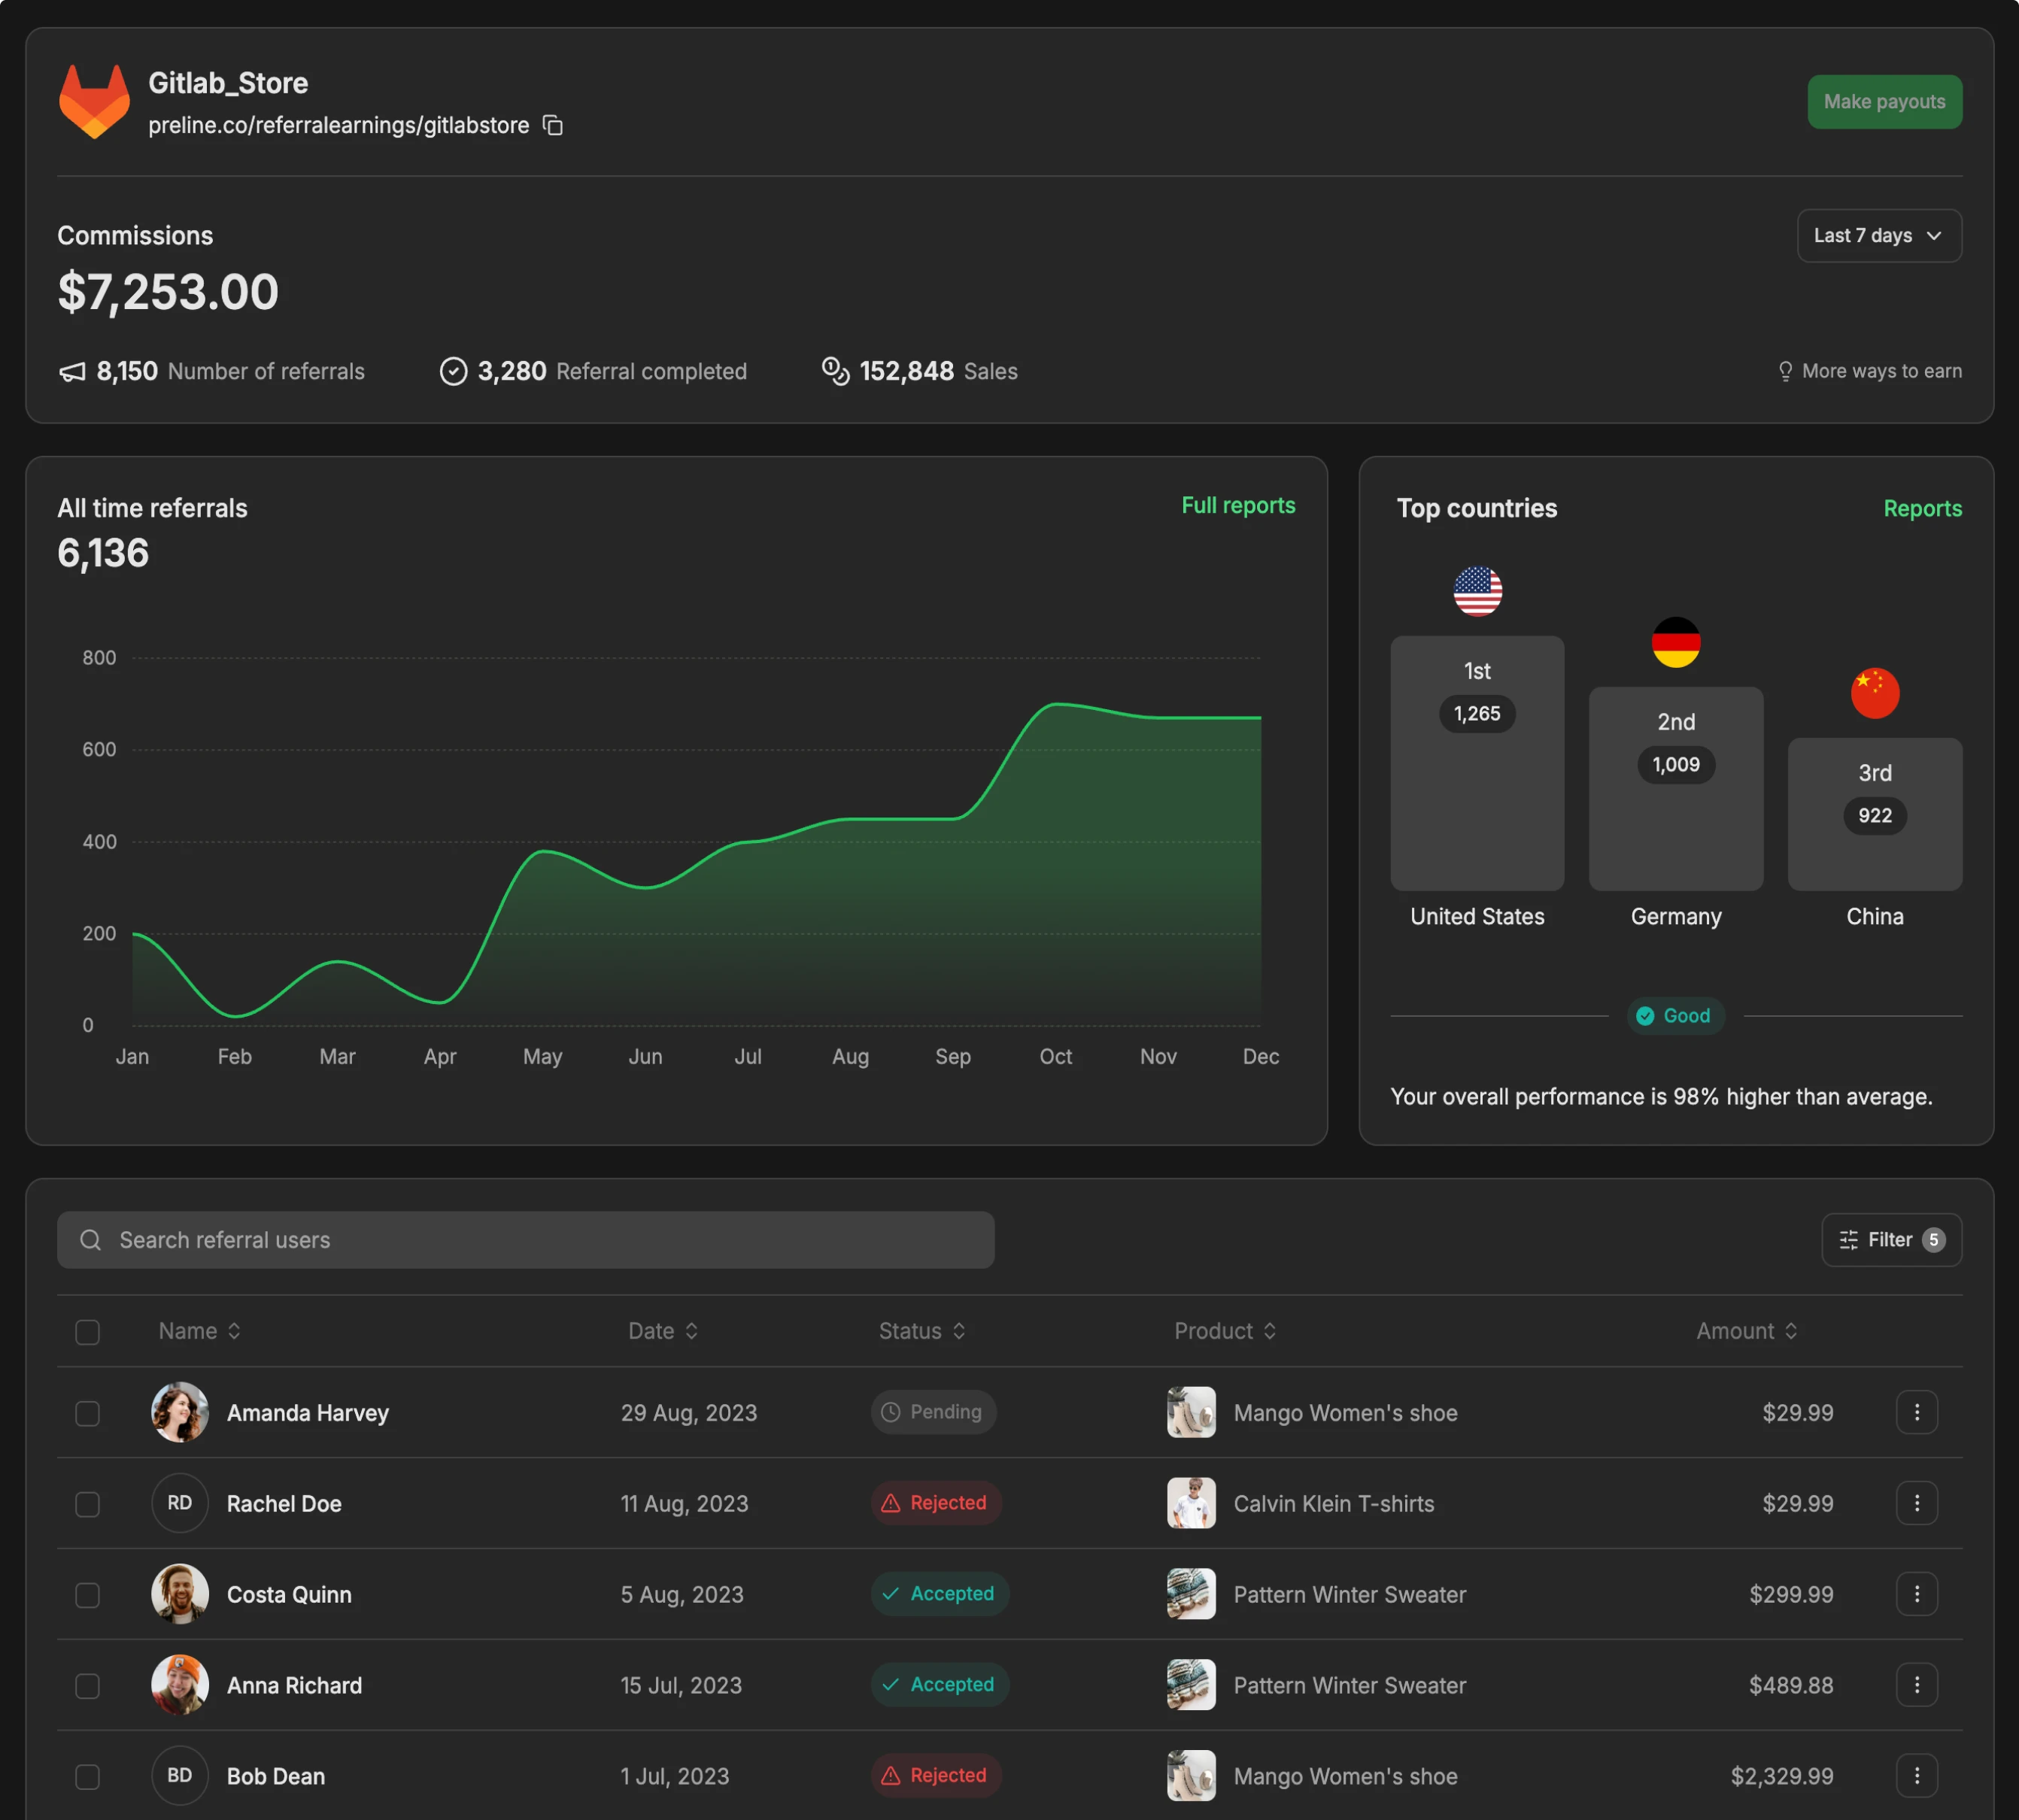This screenshot has width=2019, height=1820.
Task: Click the lightbulb More ways to earn
Action: click(1868, 371)
